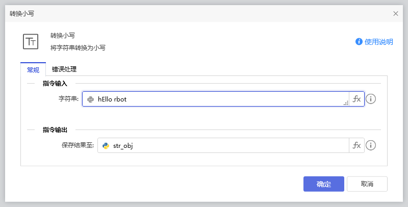Open fx variable picker for 保存结果至
The width and height of the screenshot is (408, 207).
pos(356,145)
